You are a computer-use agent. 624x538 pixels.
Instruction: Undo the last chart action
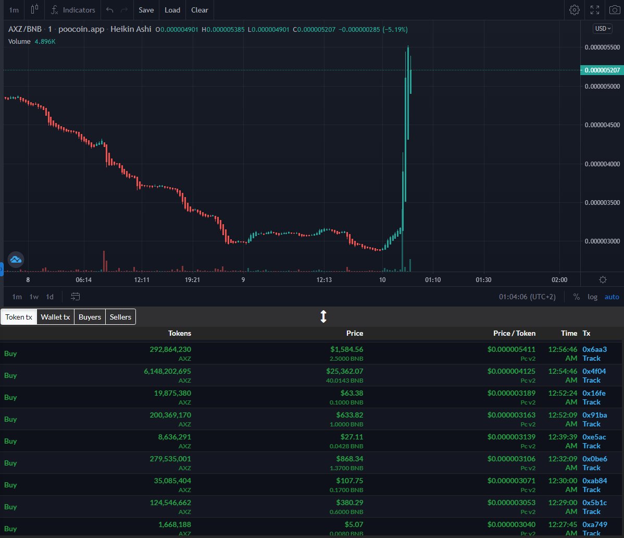click(110, 10)
